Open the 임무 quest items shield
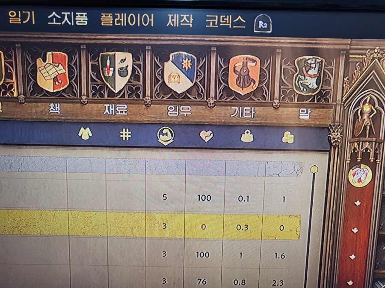 [x=180, y=73]
